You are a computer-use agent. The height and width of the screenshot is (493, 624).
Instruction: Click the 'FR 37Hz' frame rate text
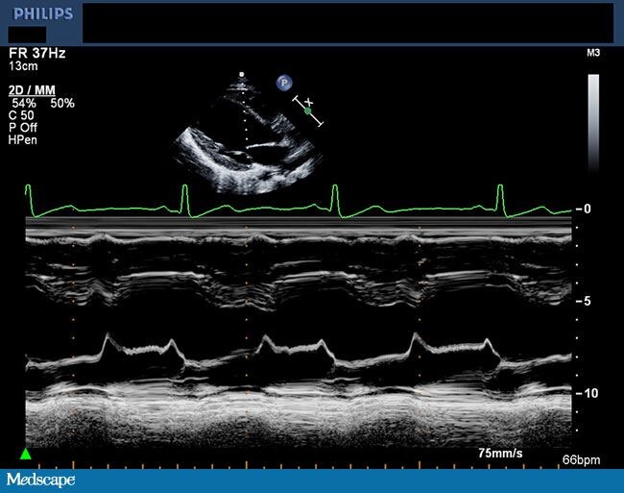tap(37, 53)
